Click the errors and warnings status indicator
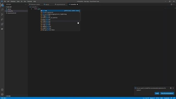 pyautogui.click(x=4, y=98)
